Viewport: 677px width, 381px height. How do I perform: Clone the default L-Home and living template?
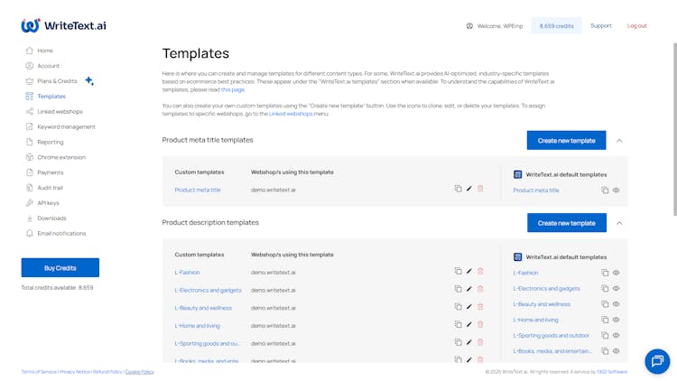[606, 320]
